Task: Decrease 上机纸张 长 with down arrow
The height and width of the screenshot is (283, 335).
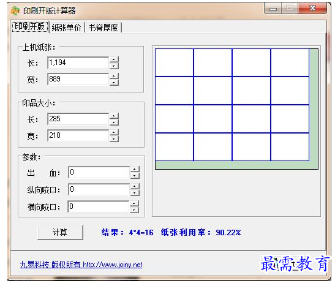Action: 114,66
